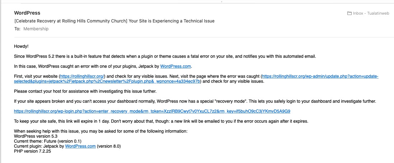Click the Inbox folder icon
The image size is (394, 163).
(x=350, y=14)
